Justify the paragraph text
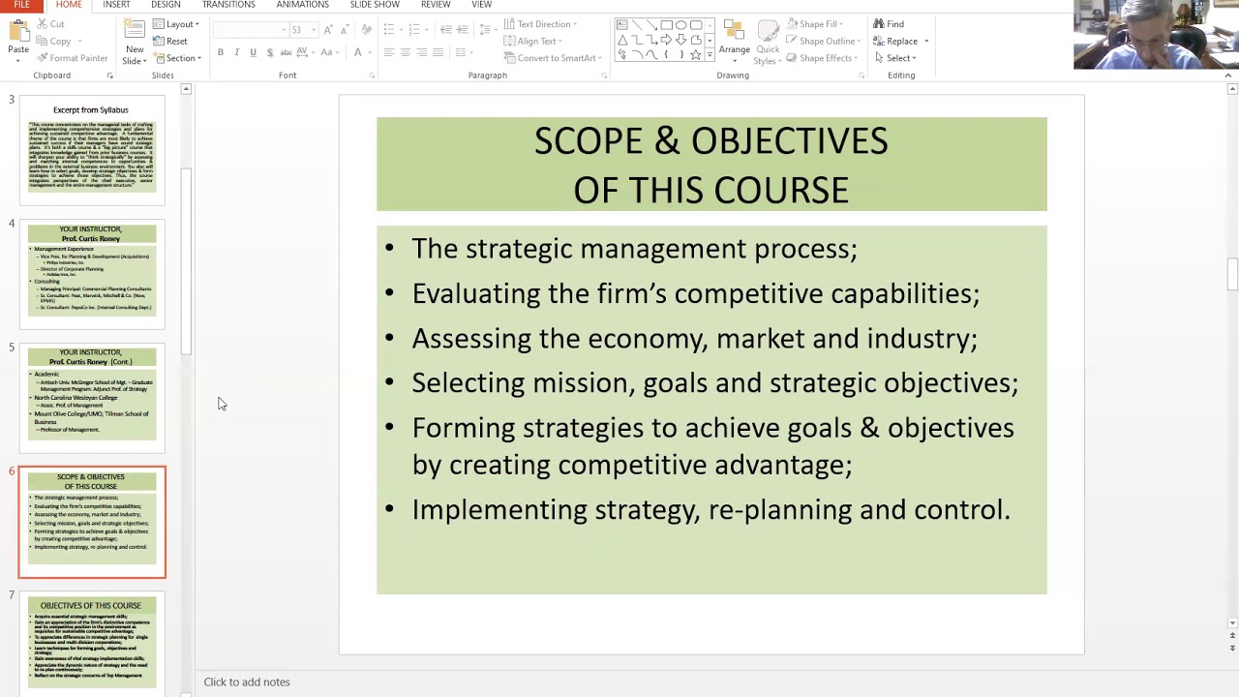 (438, 52)
